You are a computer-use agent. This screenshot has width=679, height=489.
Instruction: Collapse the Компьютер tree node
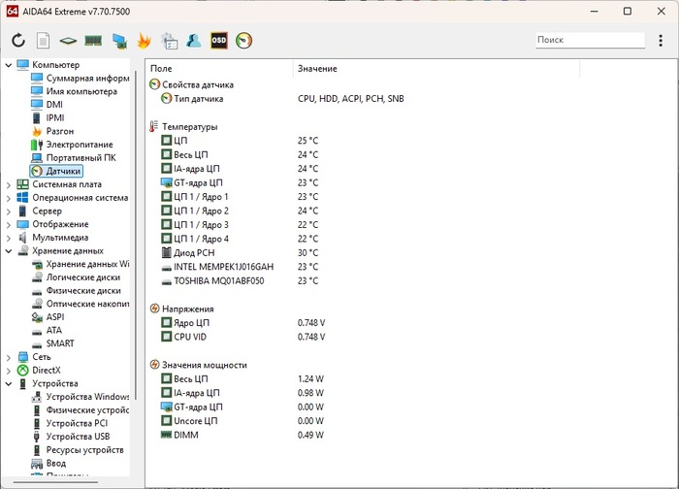[9, 65]
